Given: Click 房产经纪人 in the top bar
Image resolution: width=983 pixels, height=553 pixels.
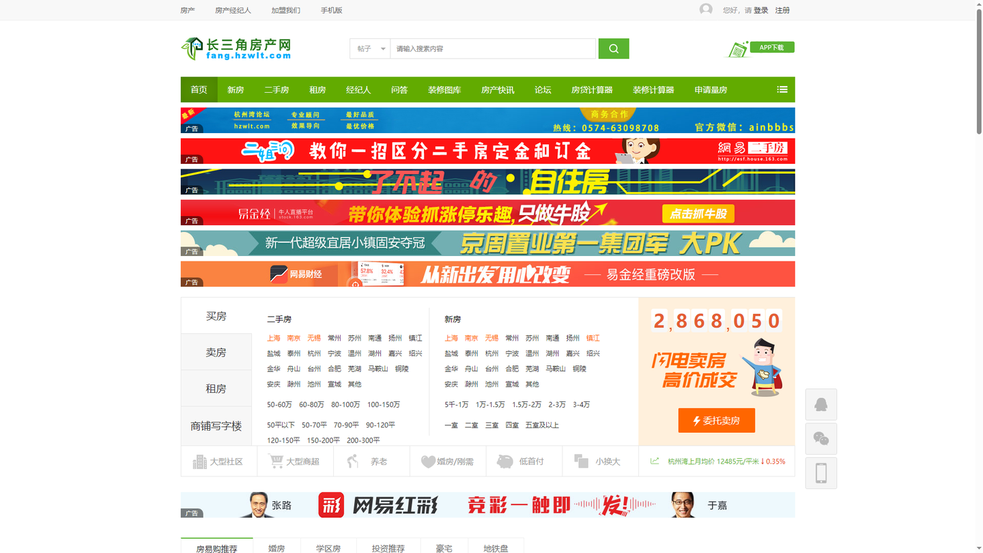Looking at the screenshot, I should click(233, 10).
